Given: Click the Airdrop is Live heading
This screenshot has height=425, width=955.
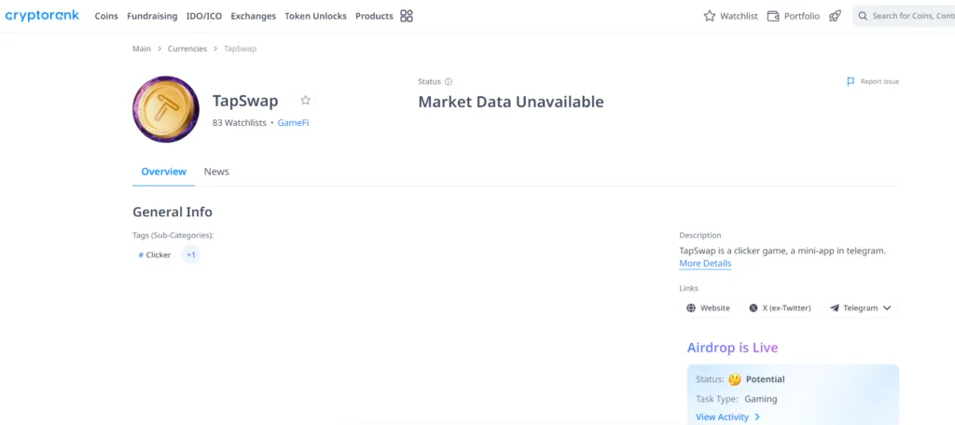Looking at the screenshot, I should [733, 348].
